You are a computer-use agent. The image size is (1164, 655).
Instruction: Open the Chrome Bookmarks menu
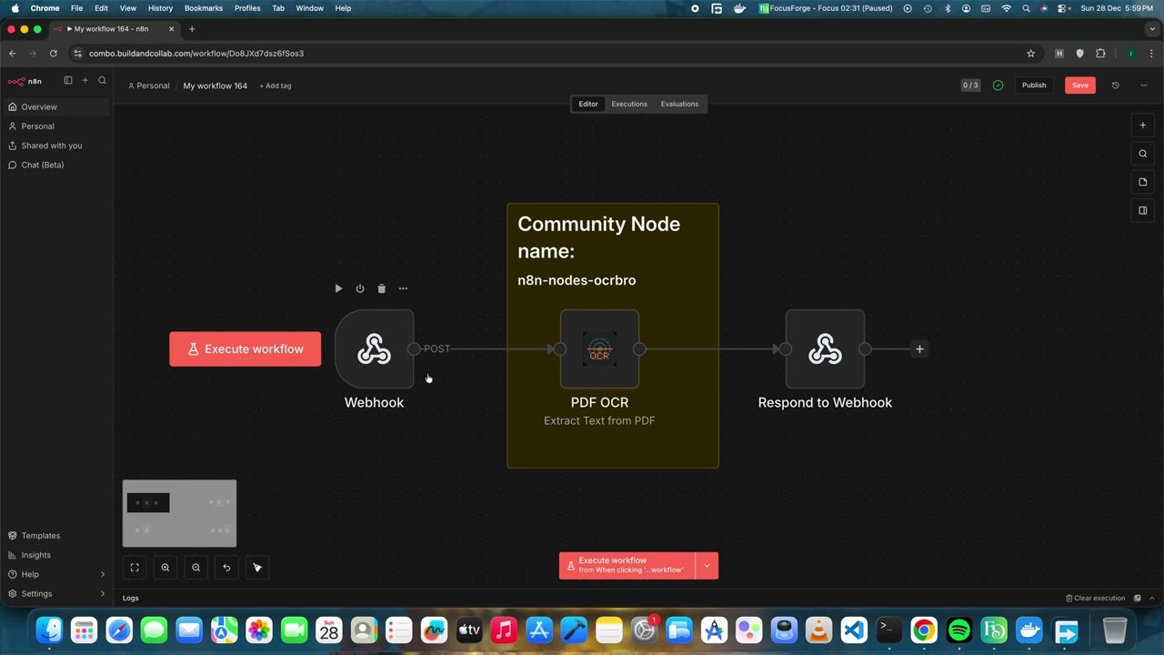[204, 8]
